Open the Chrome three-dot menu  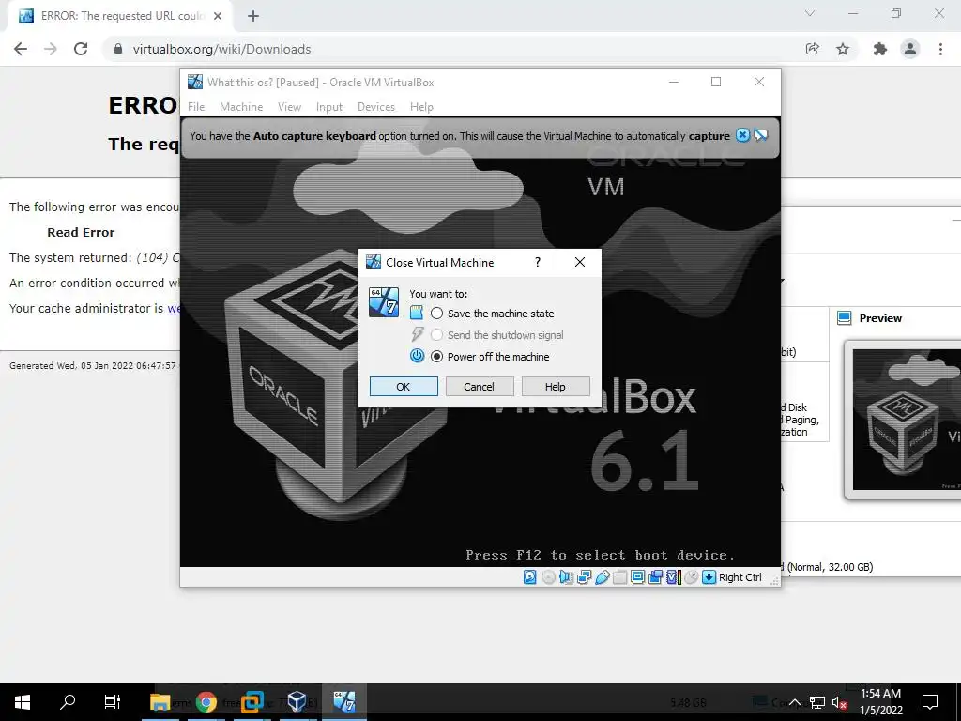(940, 49)
